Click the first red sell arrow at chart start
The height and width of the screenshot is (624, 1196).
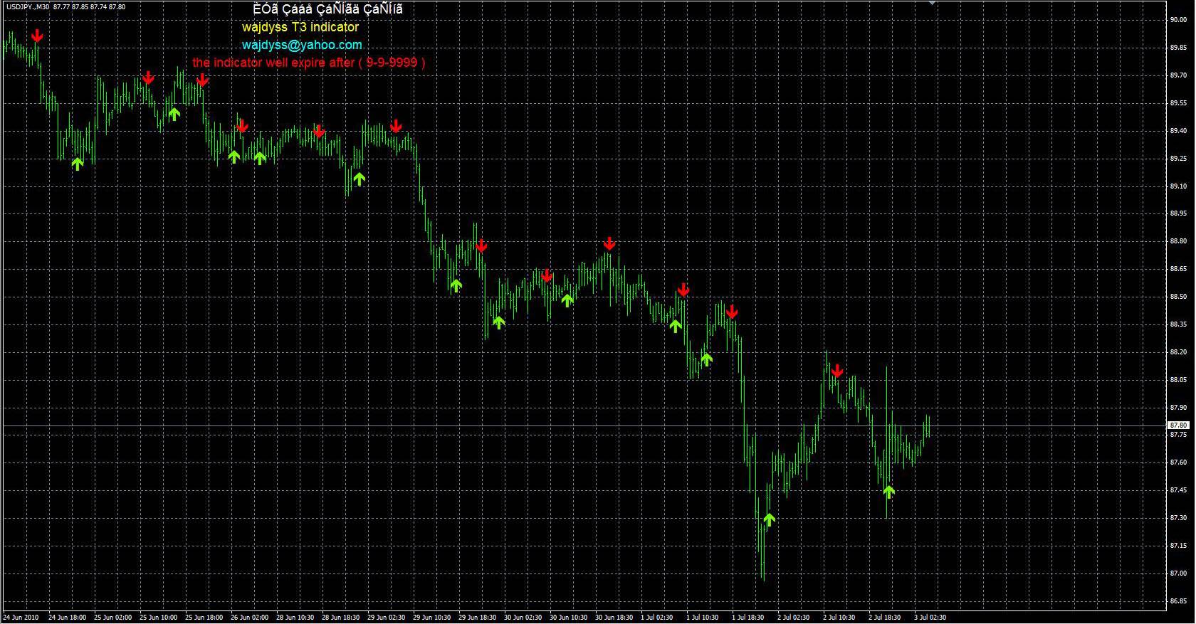click(x=37, y=36)
